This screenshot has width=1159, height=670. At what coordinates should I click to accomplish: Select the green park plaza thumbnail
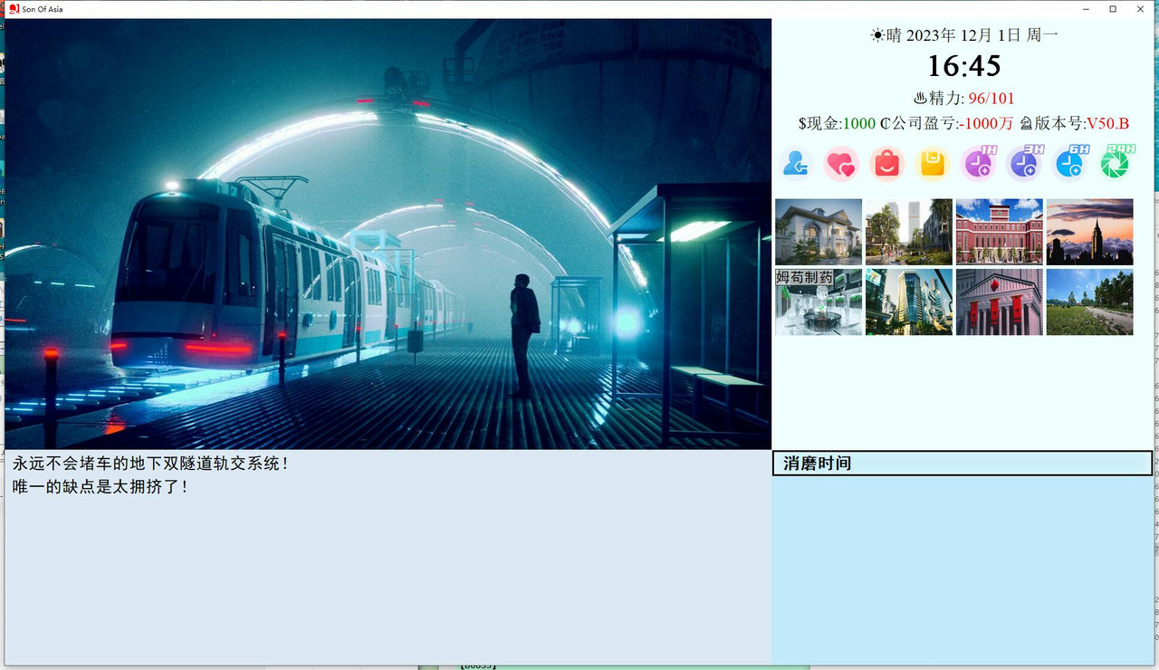point(908,232)
